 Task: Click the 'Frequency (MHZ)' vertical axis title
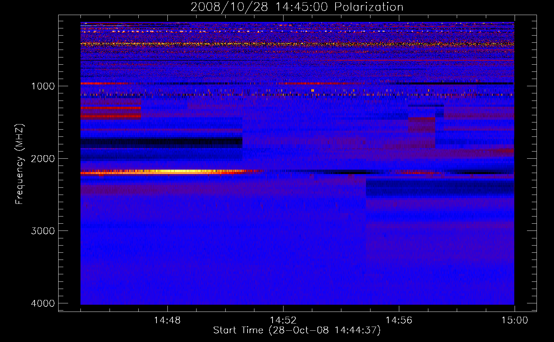click(20, 164)
